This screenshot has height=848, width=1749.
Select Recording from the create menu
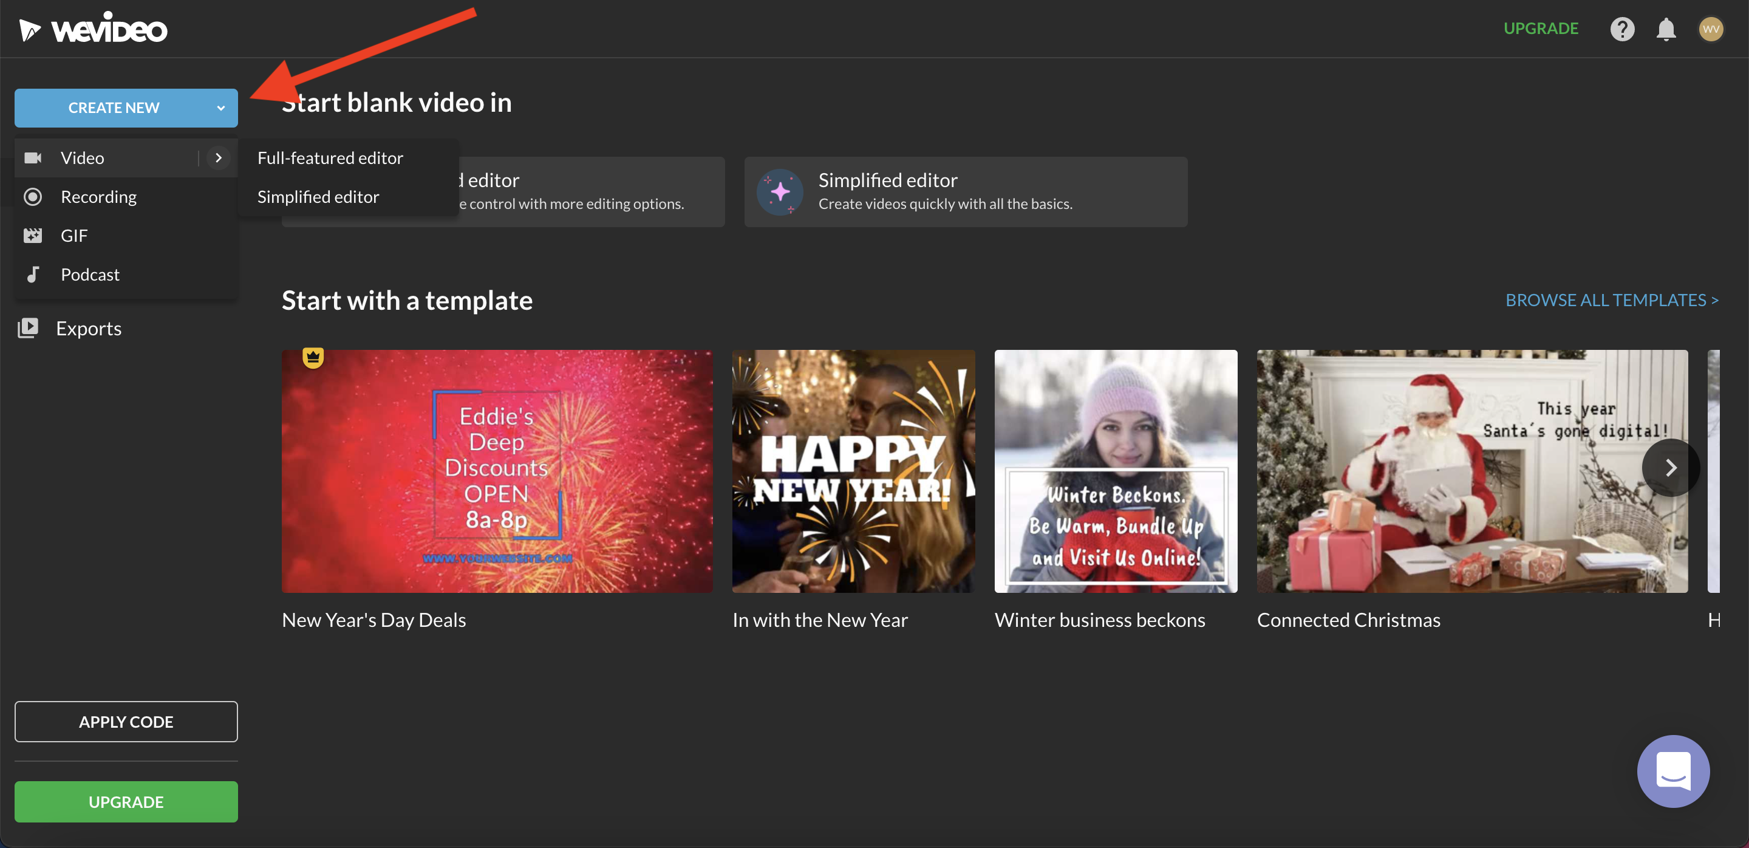tap(126, 197)
